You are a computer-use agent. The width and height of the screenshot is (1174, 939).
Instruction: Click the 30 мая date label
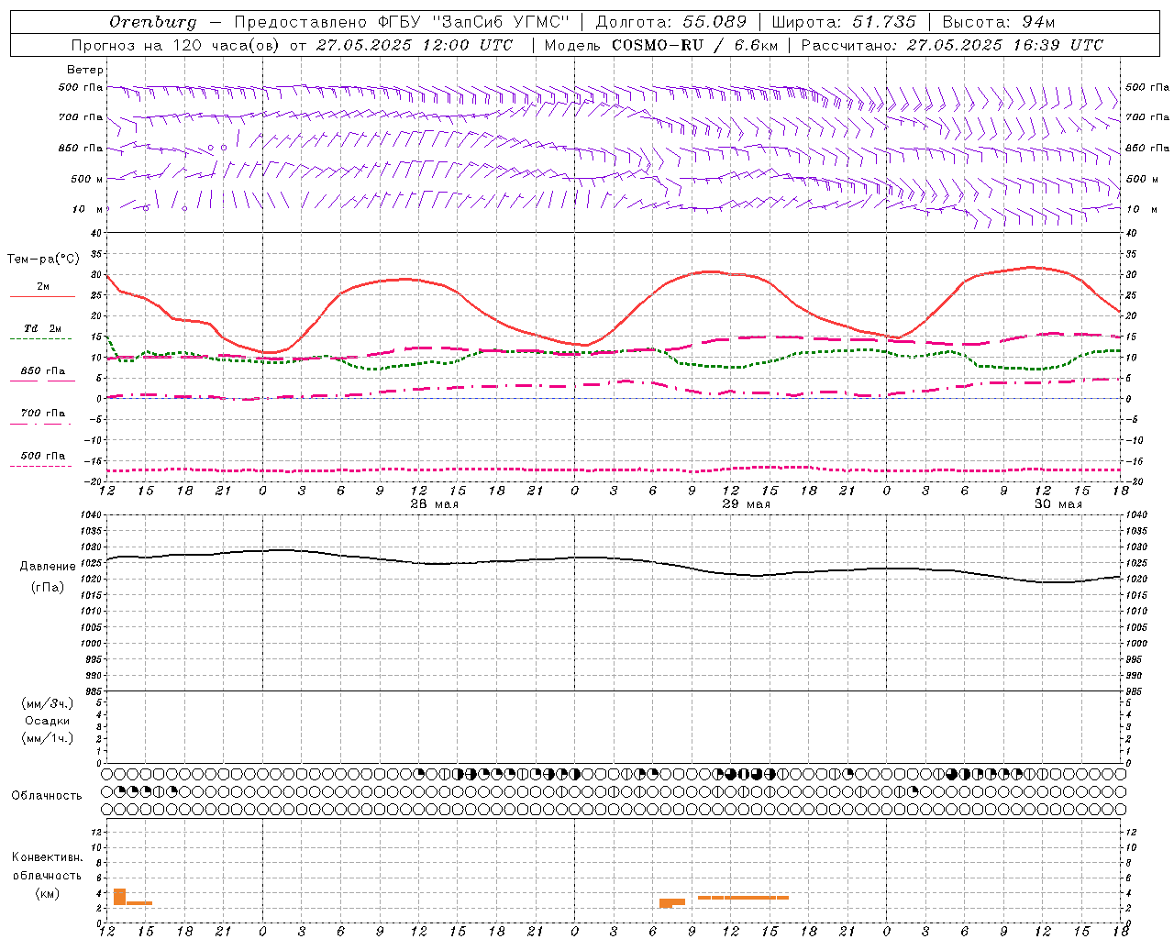pos(1058,504)
